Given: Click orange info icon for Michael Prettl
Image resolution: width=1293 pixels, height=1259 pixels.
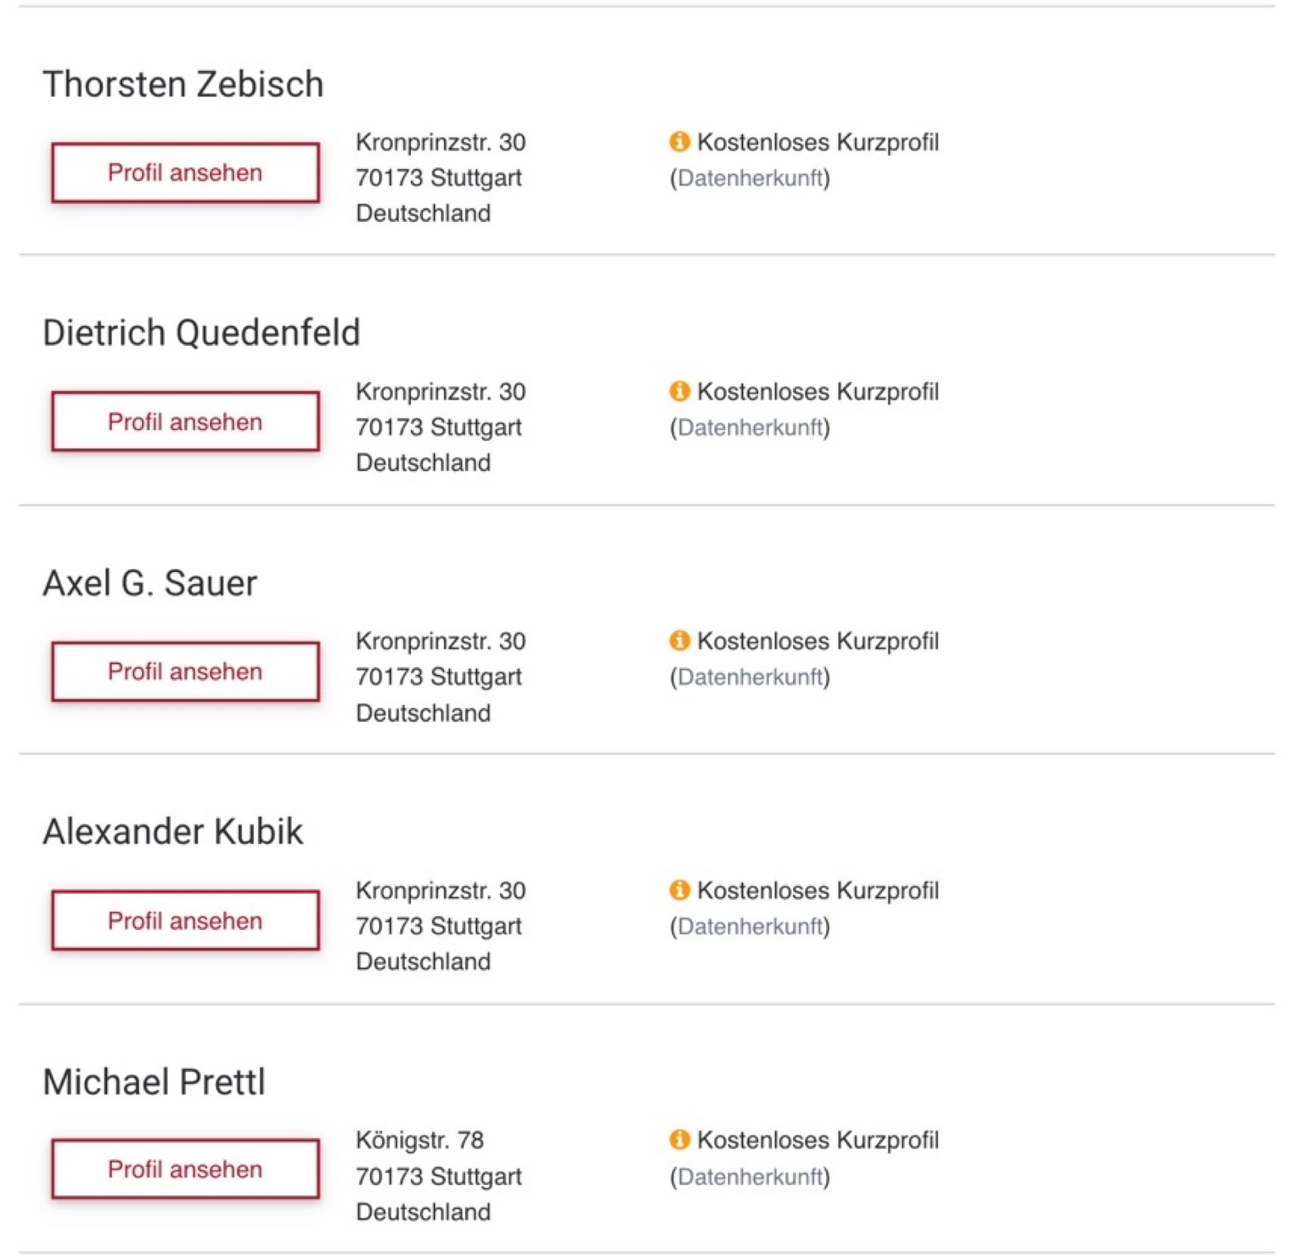Looking at the screenshot, I should pos(680,1139).
